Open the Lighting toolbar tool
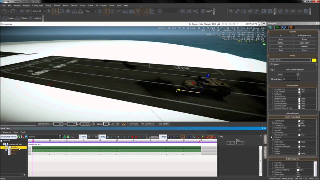320x180 pixels. (35, 18)
